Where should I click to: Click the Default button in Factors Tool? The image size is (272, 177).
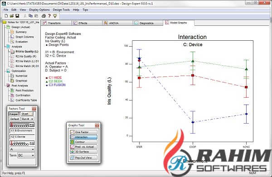pos(15,119)
